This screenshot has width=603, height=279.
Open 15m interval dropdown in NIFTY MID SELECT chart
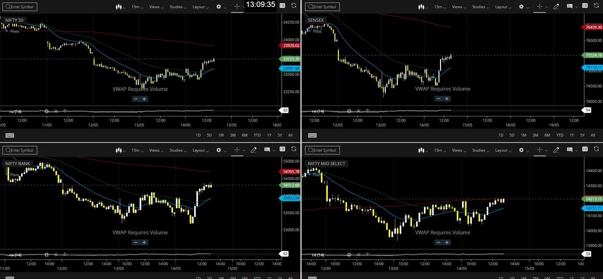click(x=439, y=151)
